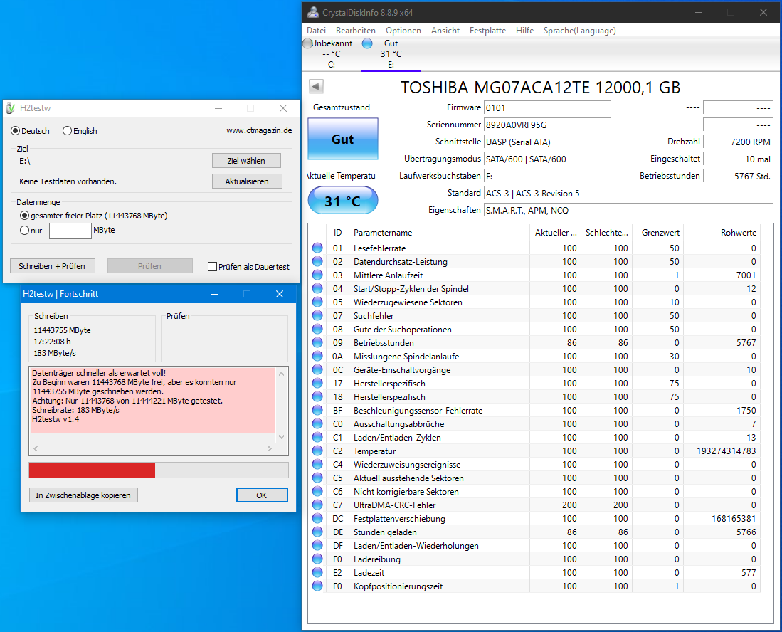Click the status orb for Laden/Entladen-Zyklen

point(317,437)
